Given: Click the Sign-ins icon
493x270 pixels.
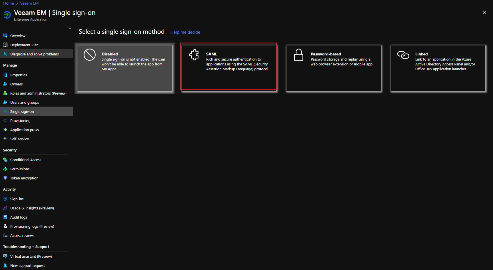Looking at the screenshot, I should pos(5,199).
